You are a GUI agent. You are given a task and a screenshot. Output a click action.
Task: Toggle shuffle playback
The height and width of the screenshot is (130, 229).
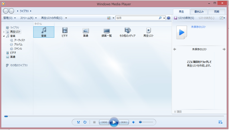point(78,122)
